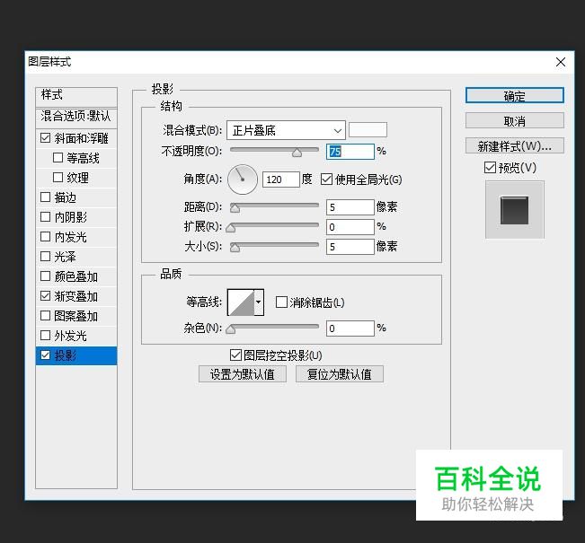Enable 消除锯齿 checkbox
The width and height of the screenshot is (585, 543).
281,302
